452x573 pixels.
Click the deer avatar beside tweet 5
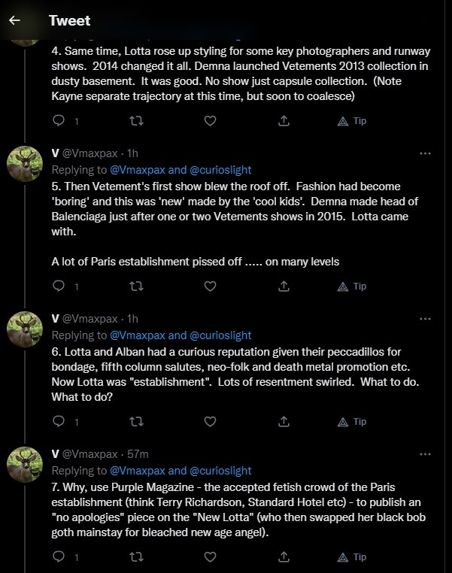tap(24, 164)
